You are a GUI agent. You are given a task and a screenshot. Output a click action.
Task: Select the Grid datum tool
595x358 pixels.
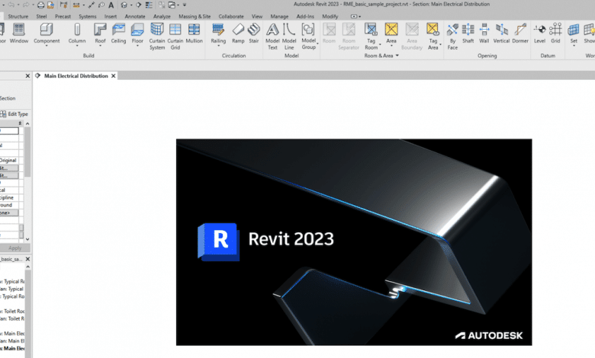pos(555,34)
